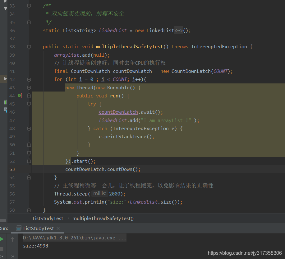The width and height of the screenshot is (285, 259).
Task: Collapse the Javadoc comment at line 33
Action: tap(29, 6)
